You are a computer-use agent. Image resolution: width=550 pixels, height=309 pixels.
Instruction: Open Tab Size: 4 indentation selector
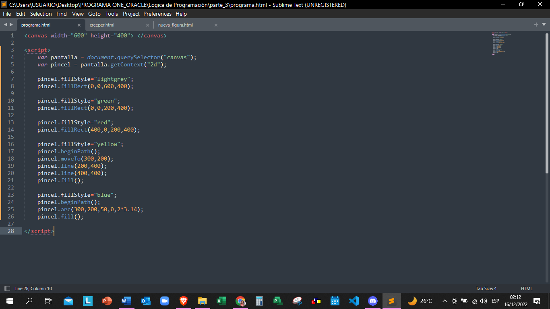click(486, 288)
